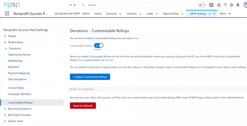
Task: Open the Favorites list dropdown arrow
Action: point(204,5)
